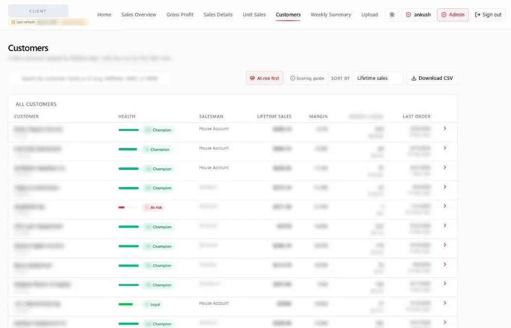Click the CLIENT logo box
The height and width of the screenshot is (328, 511).
tap(38, 11)
